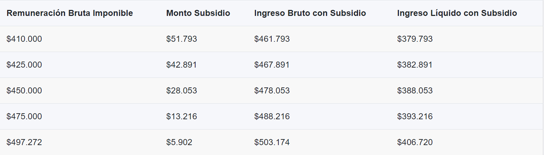Select the $410.000 remuneration cell
This screenshot has height=155, width=544.
pyautogui.click(x=24, y=39)
